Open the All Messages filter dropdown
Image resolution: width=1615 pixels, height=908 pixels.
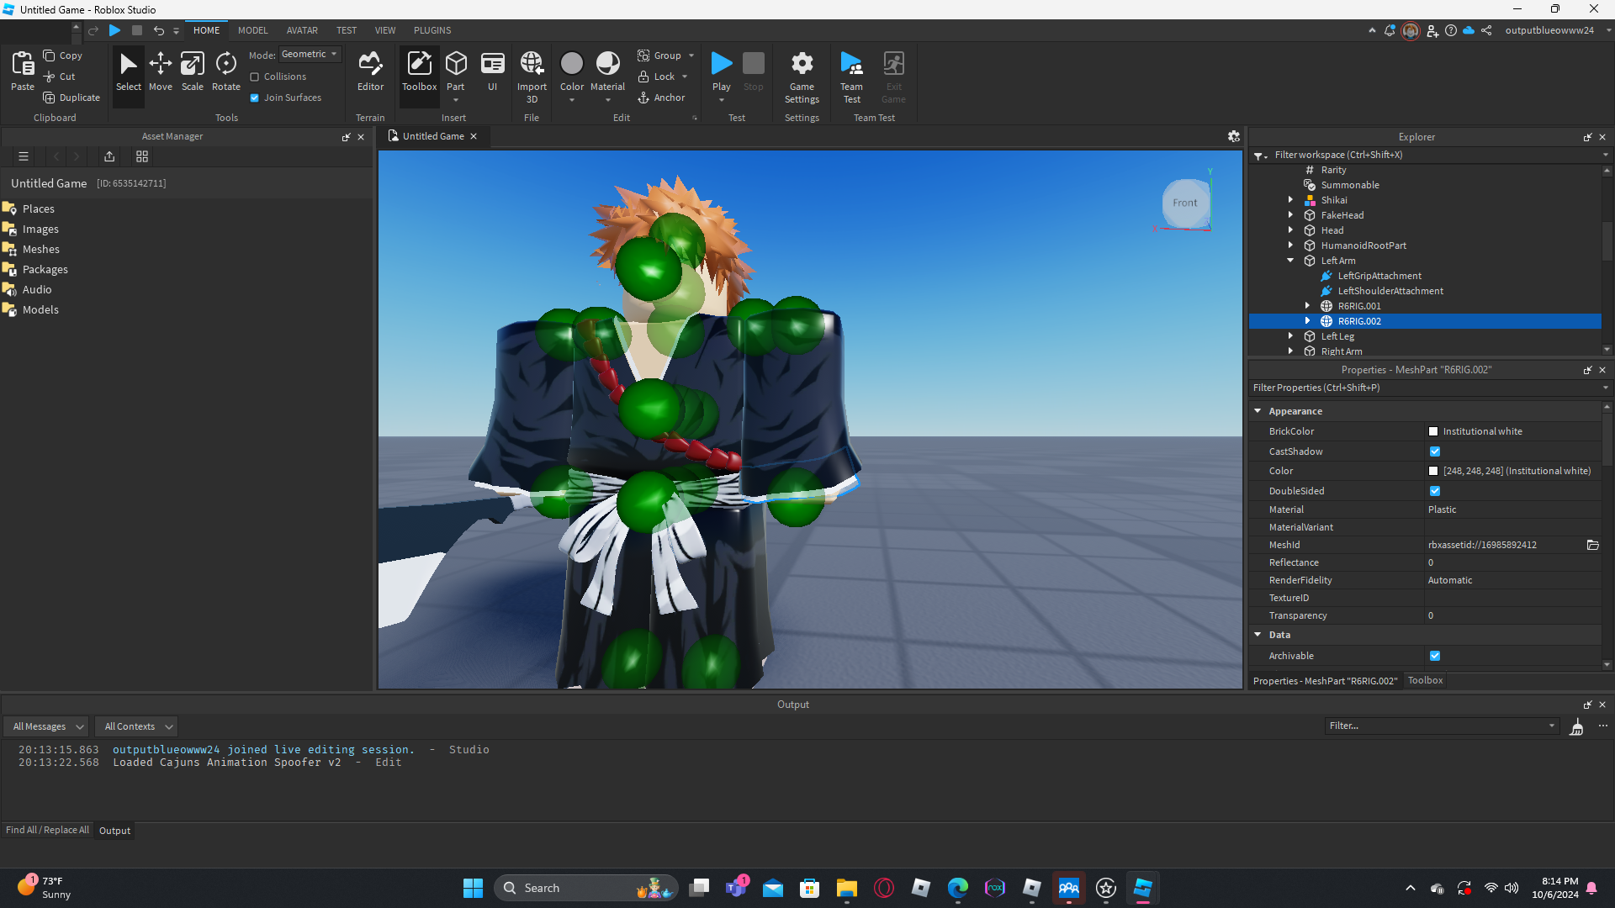click(46, 726)
